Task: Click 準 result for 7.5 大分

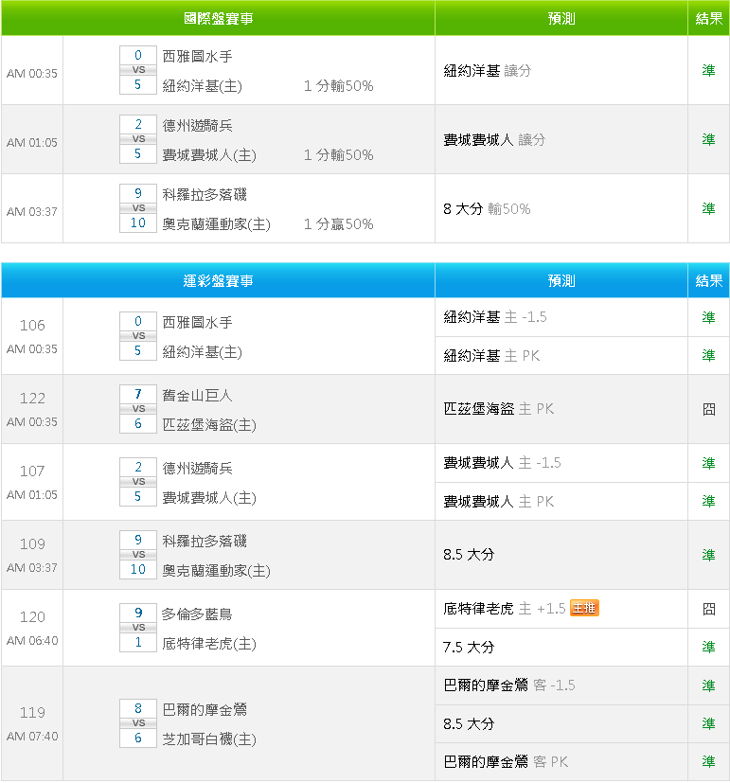Action: pos(708,647)
